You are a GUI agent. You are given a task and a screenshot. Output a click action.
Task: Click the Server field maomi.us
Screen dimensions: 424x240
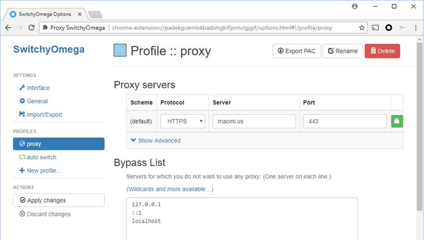(x=254, y=121)
